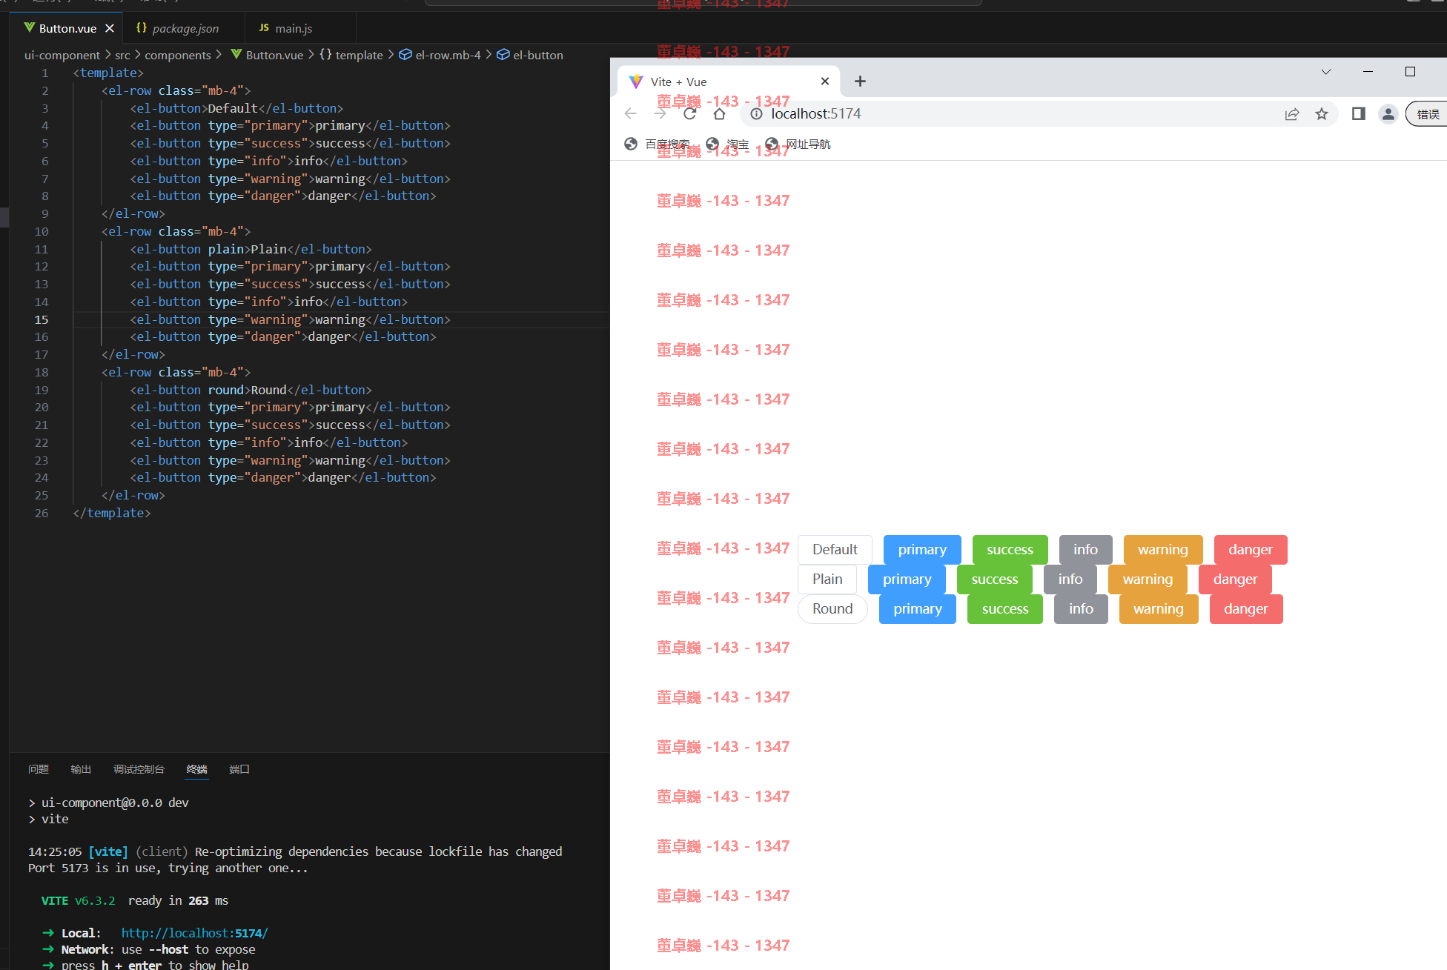Click the Plain button
Screen dimensions: 1447x970
827,579
